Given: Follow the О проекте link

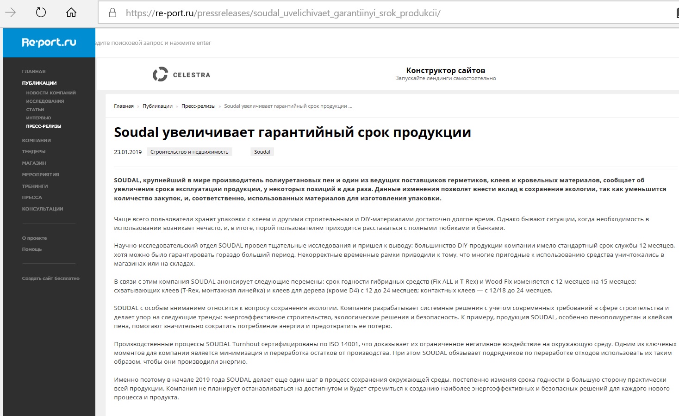Looking at the screenshot, I should (x=34, y=238).
